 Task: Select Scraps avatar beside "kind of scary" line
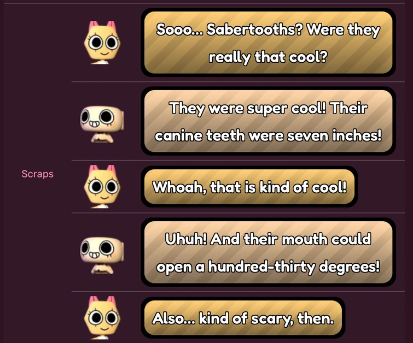click(x=102, y=318)
